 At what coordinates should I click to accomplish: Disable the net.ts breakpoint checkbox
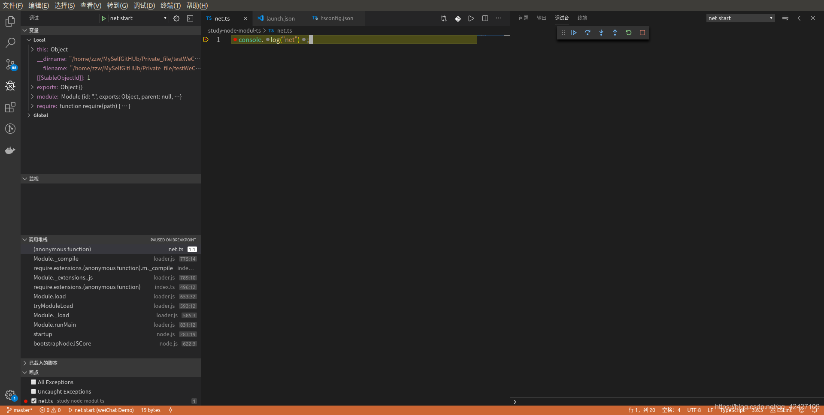[x=34, y=401]
